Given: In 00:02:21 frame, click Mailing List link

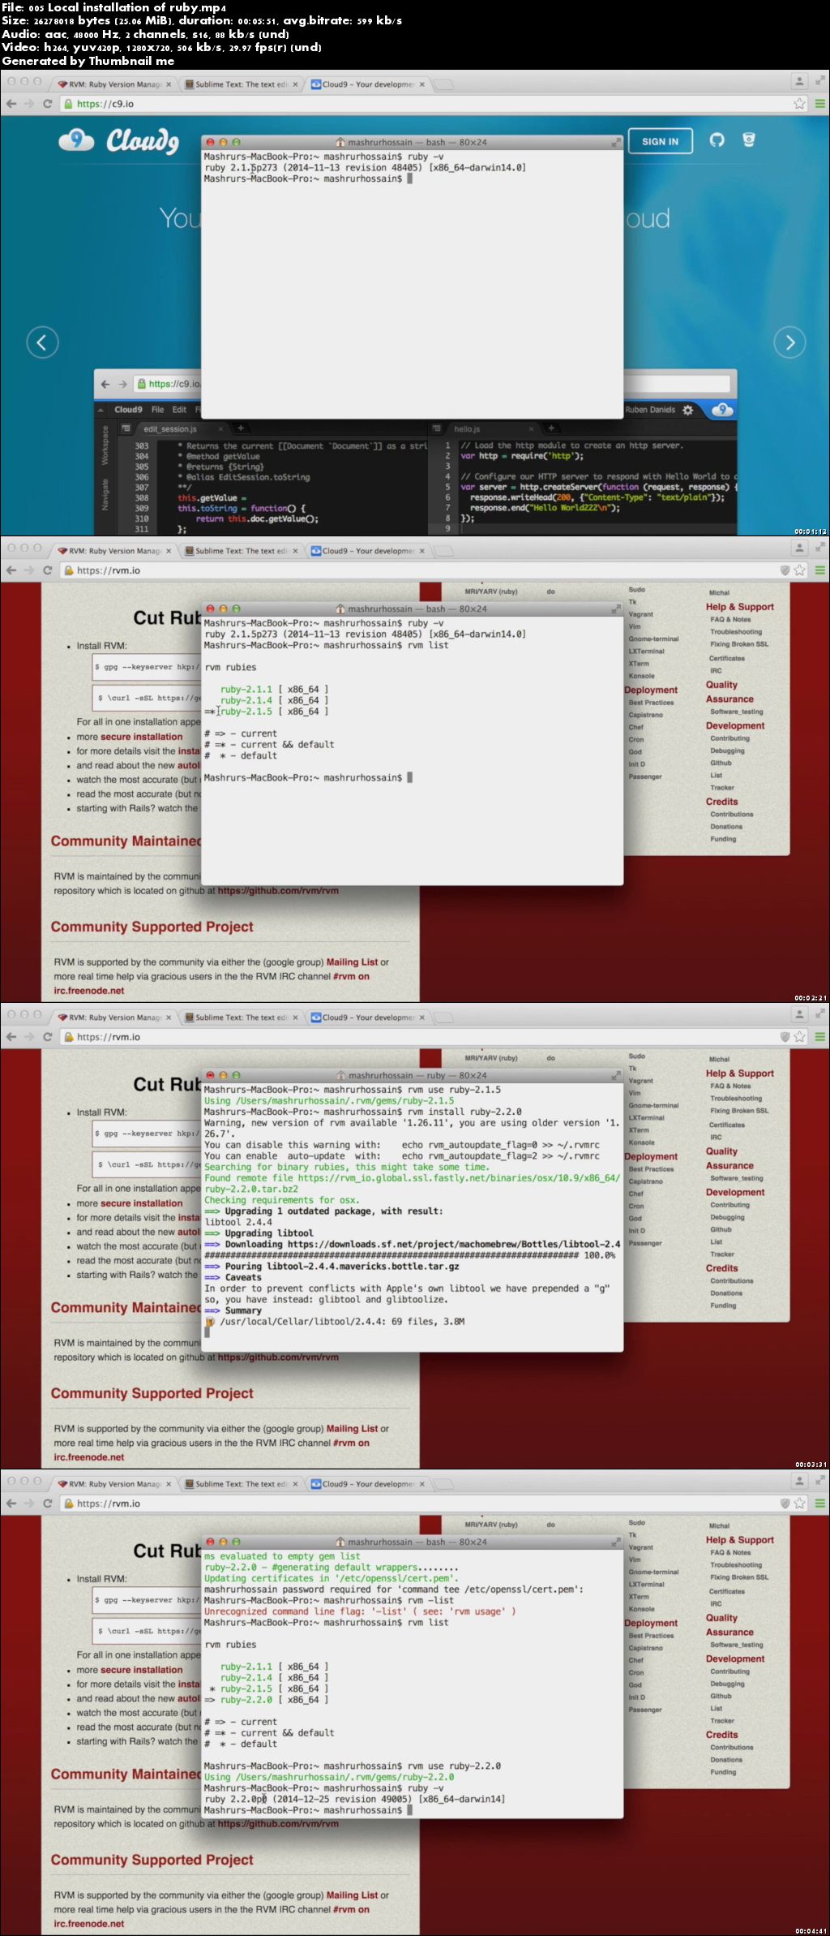Looking at the screenshot, I should (352, 962).
